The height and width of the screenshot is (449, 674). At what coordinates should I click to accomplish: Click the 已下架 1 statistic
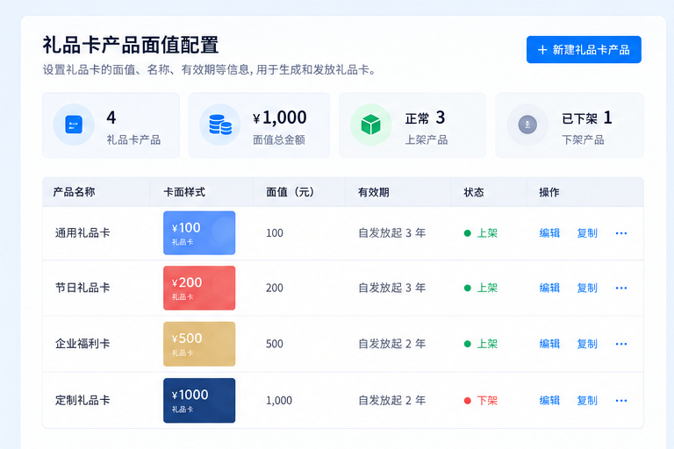pyautogui.click(x=587, y=118)
